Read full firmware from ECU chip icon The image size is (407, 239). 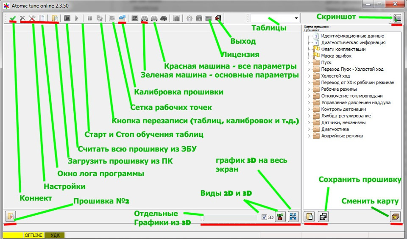coord(67,18)
